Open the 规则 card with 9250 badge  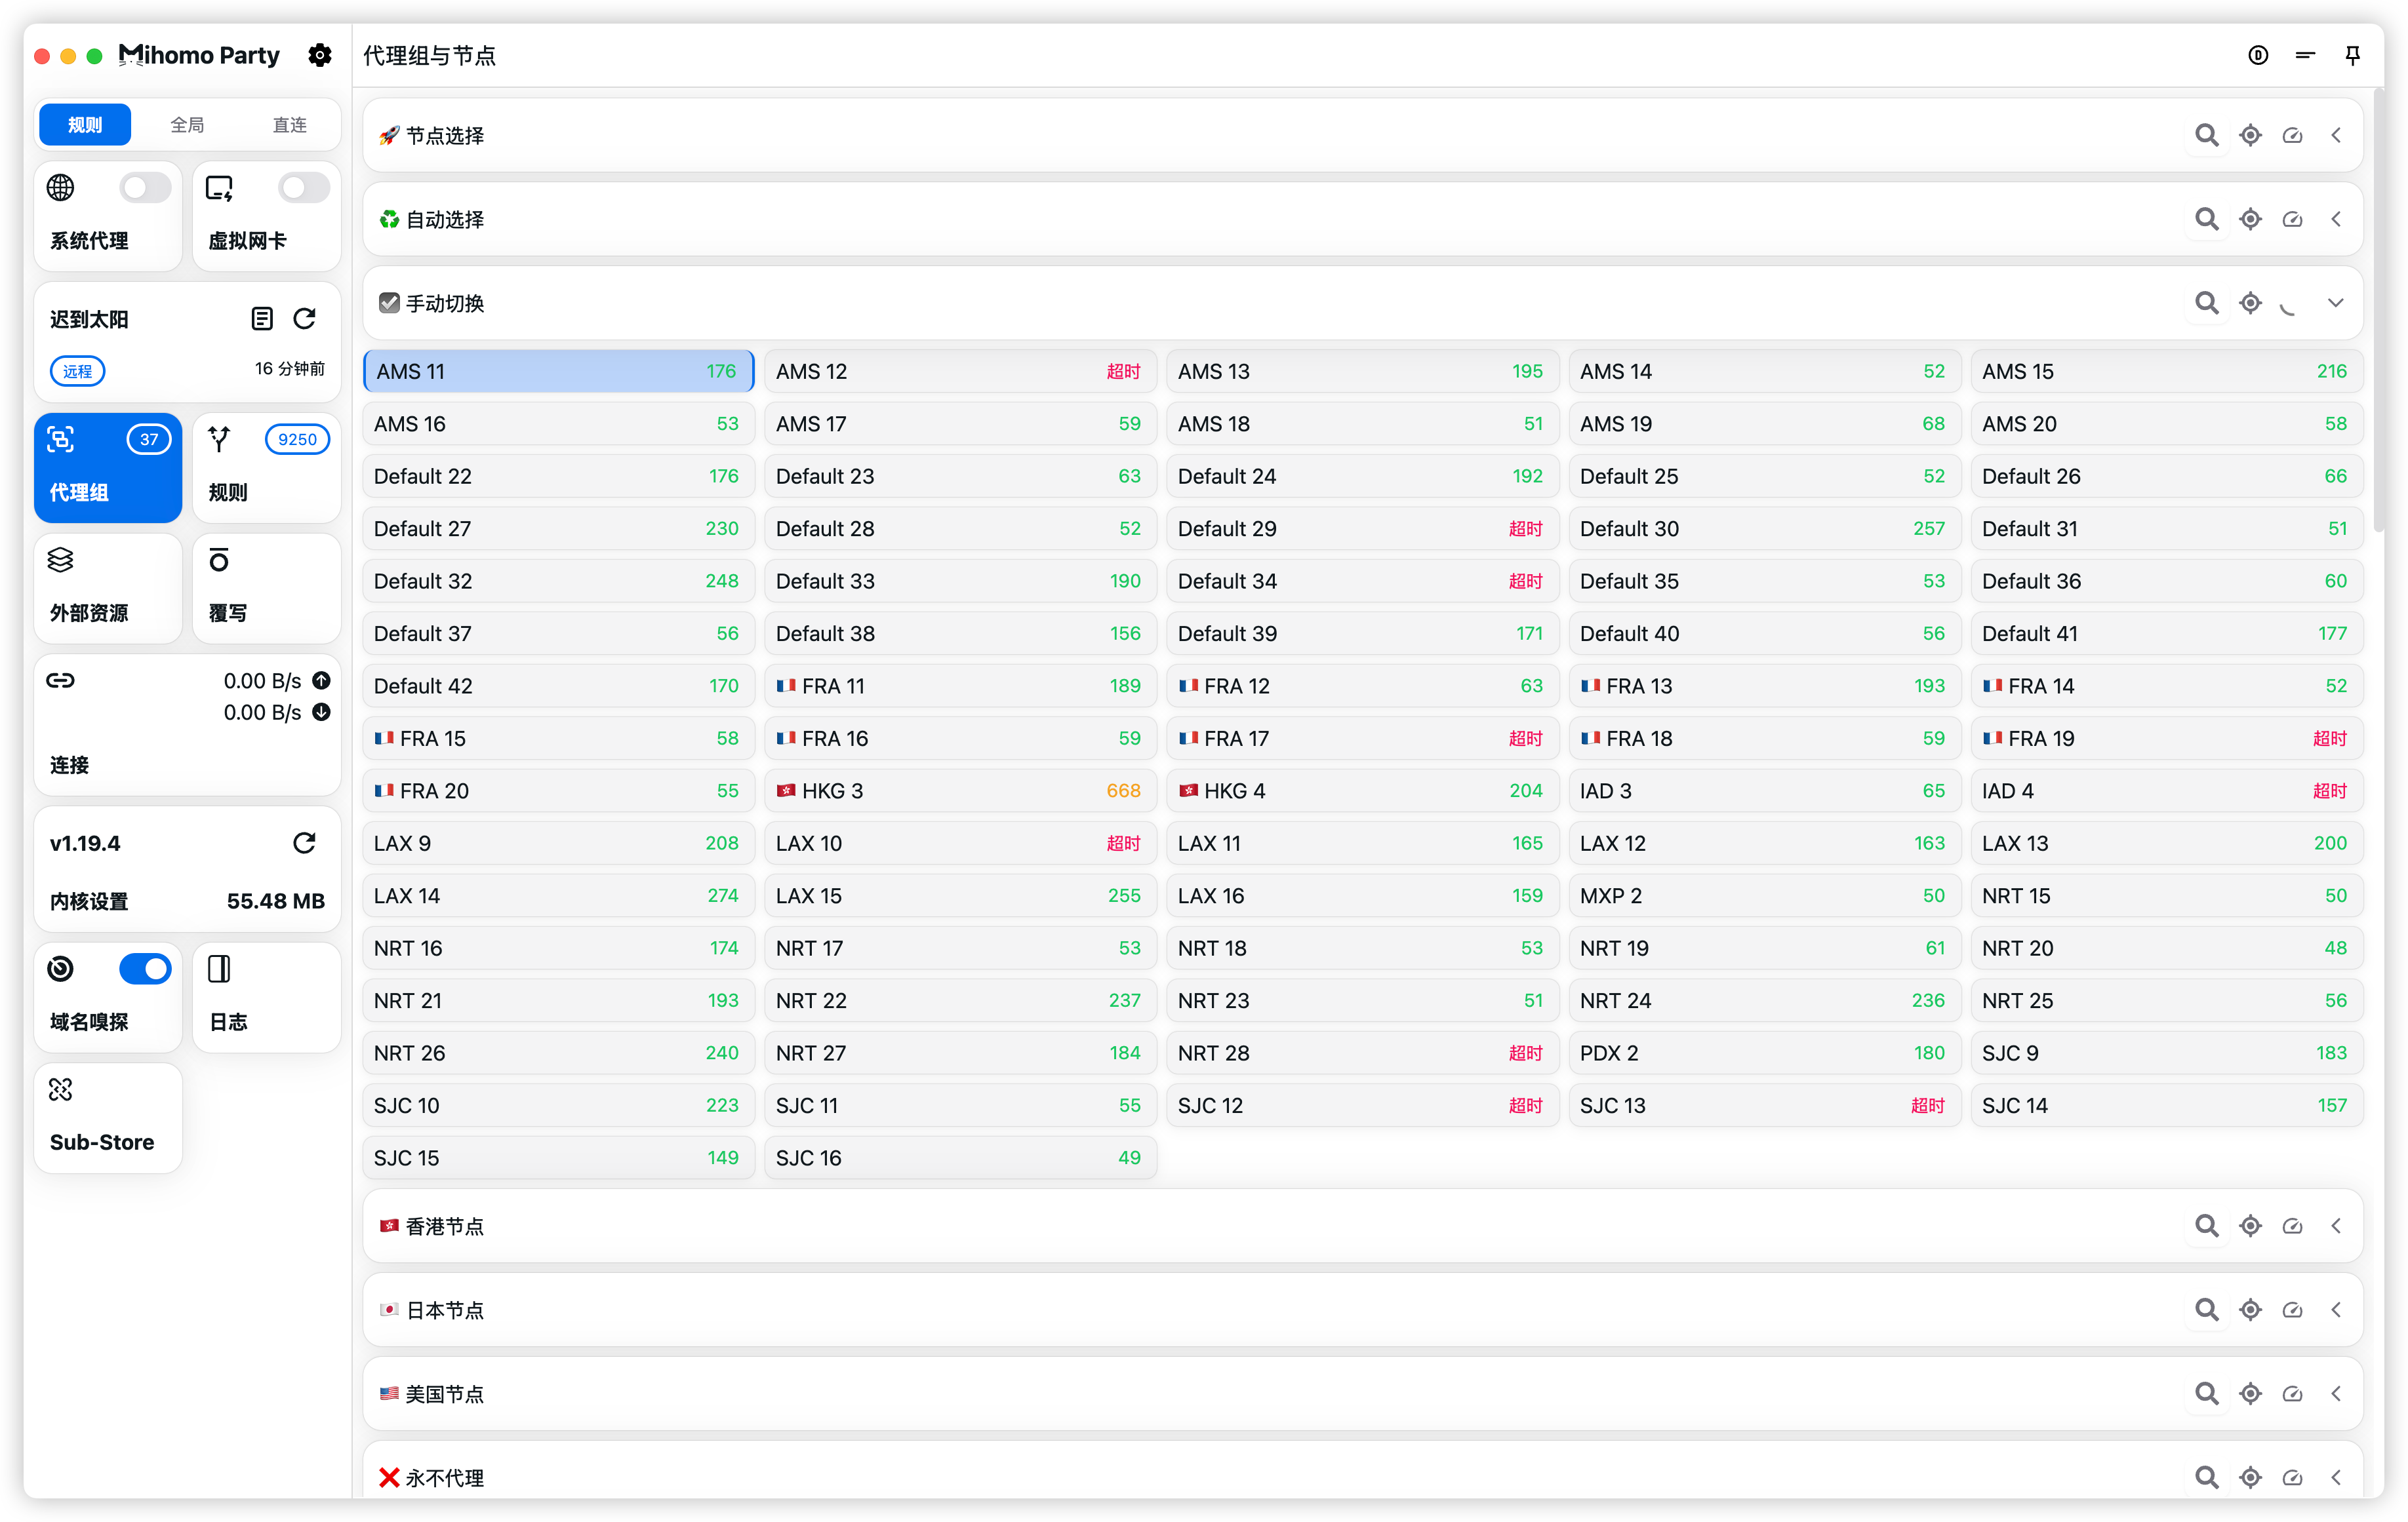(266, 467)
